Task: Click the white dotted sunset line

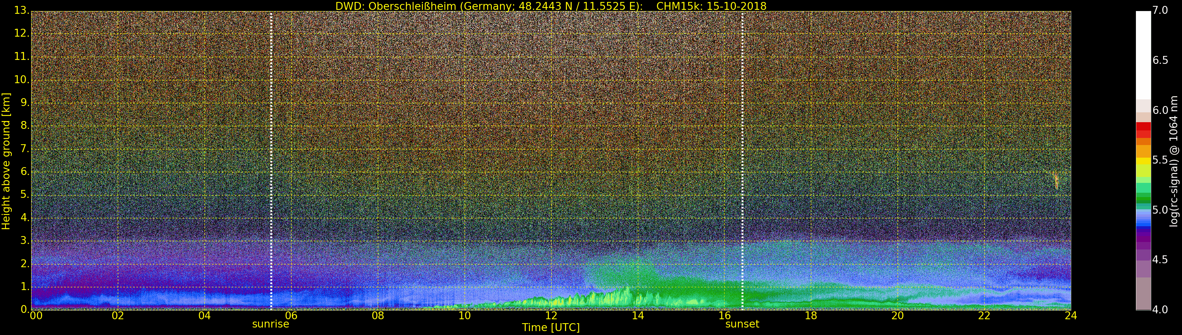Action: point(742,161)
